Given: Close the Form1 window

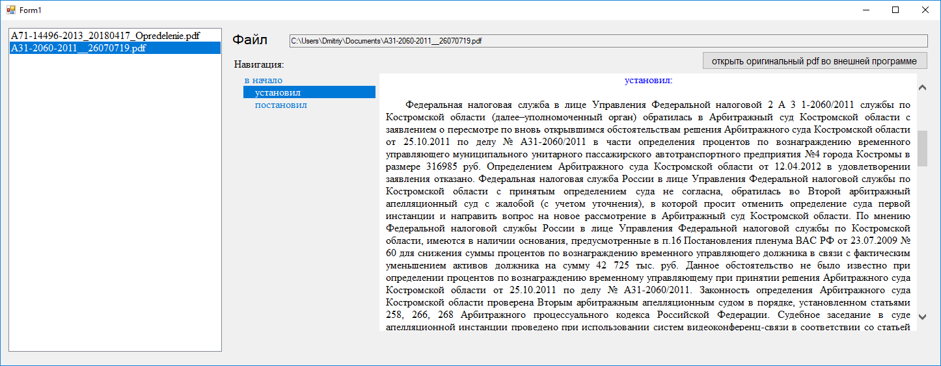Looking at the screenshot, I should coord(925,10).
